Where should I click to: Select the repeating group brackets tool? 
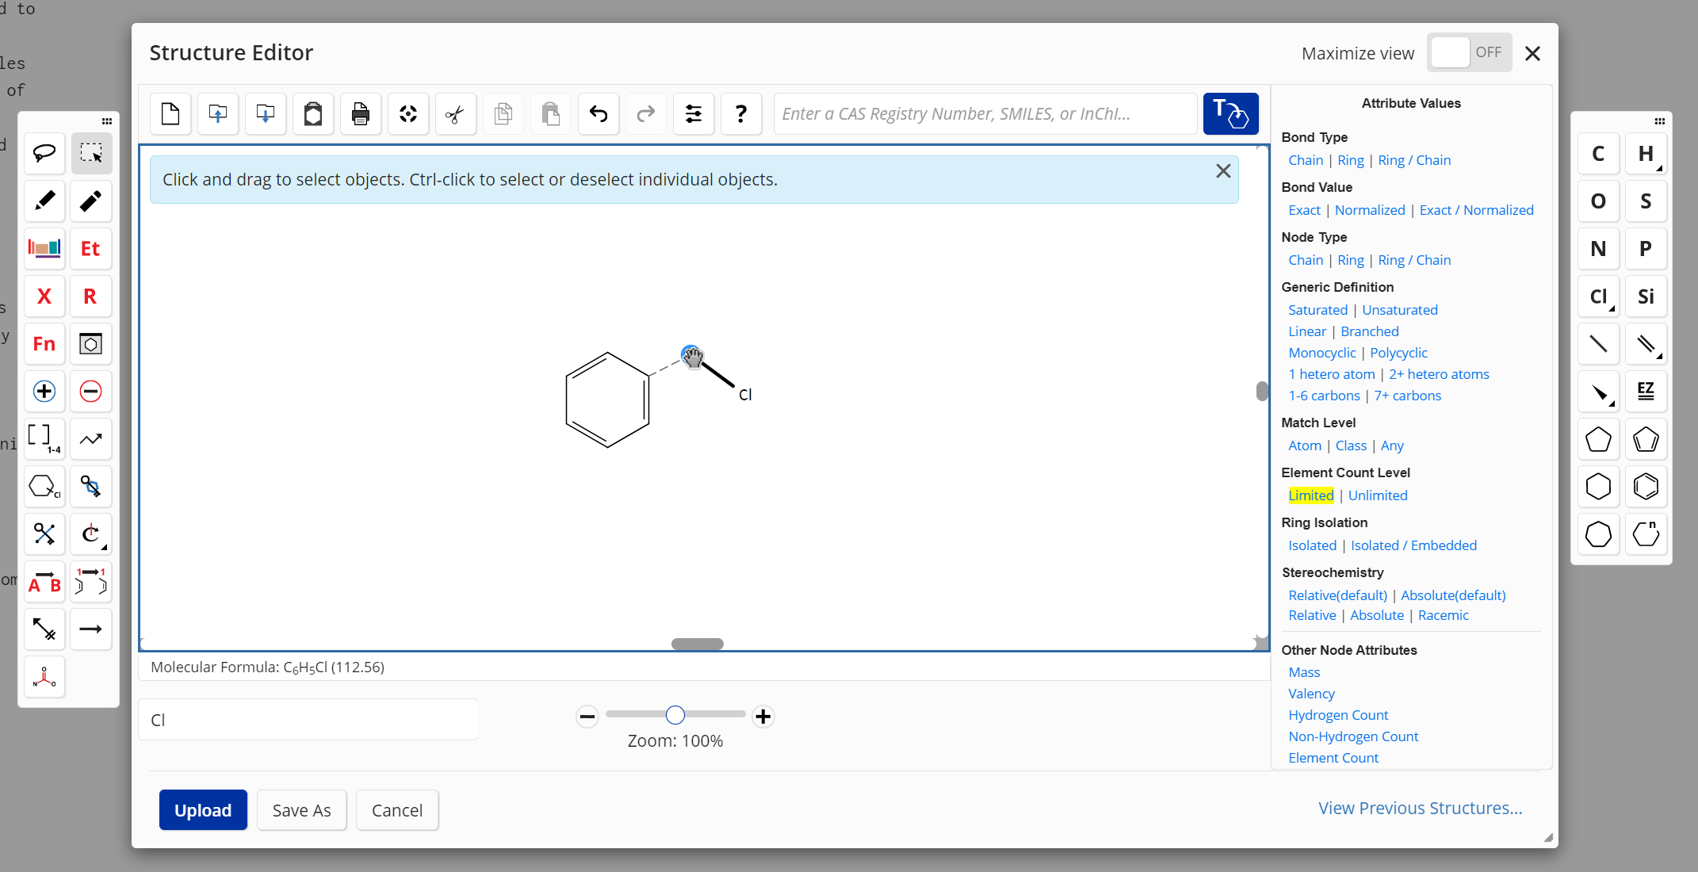click(x=44, y=438)
